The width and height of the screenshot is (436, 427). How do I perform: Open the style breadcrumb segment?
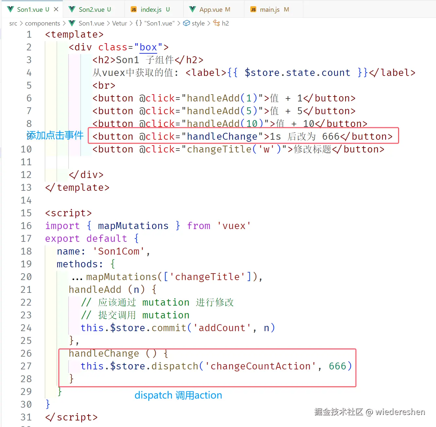[198, 23]
